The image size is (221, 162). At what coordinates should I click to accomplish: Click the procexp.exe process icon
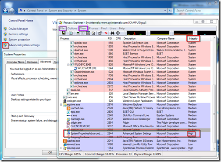65,148
